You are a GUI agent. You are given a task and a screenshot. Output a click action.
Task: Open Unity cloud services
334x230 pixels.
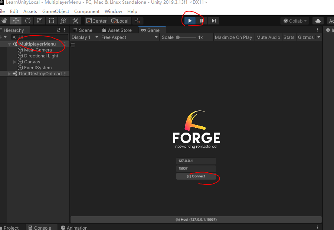tap(318, 21)
